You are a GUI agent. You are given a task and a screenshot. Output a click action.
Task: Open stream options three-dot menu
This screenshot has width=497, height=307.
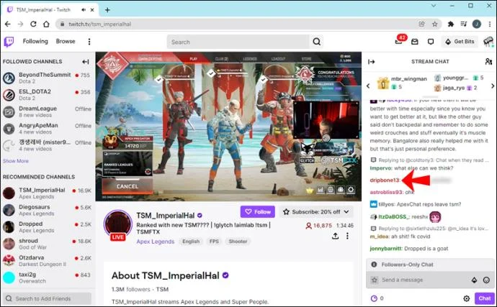click(347, 236)
